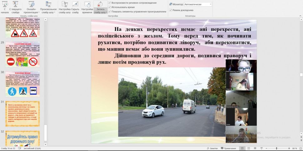
Task: Click the slide body text block
Action: (174, 46)
